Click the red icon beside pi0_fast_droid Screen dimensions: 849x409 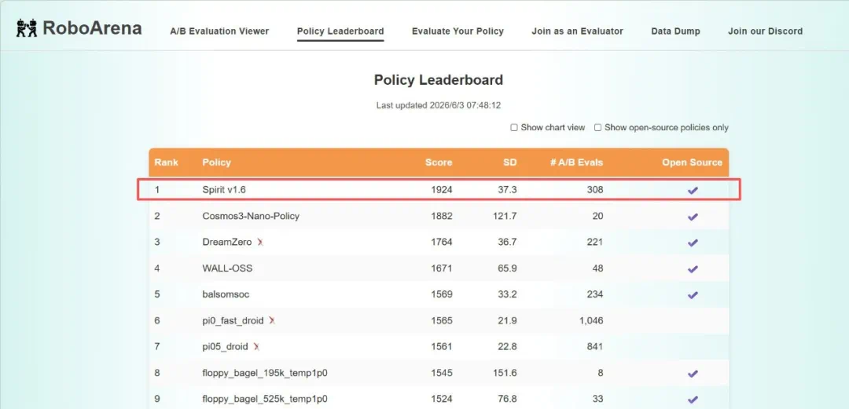[x=272, y=321]
